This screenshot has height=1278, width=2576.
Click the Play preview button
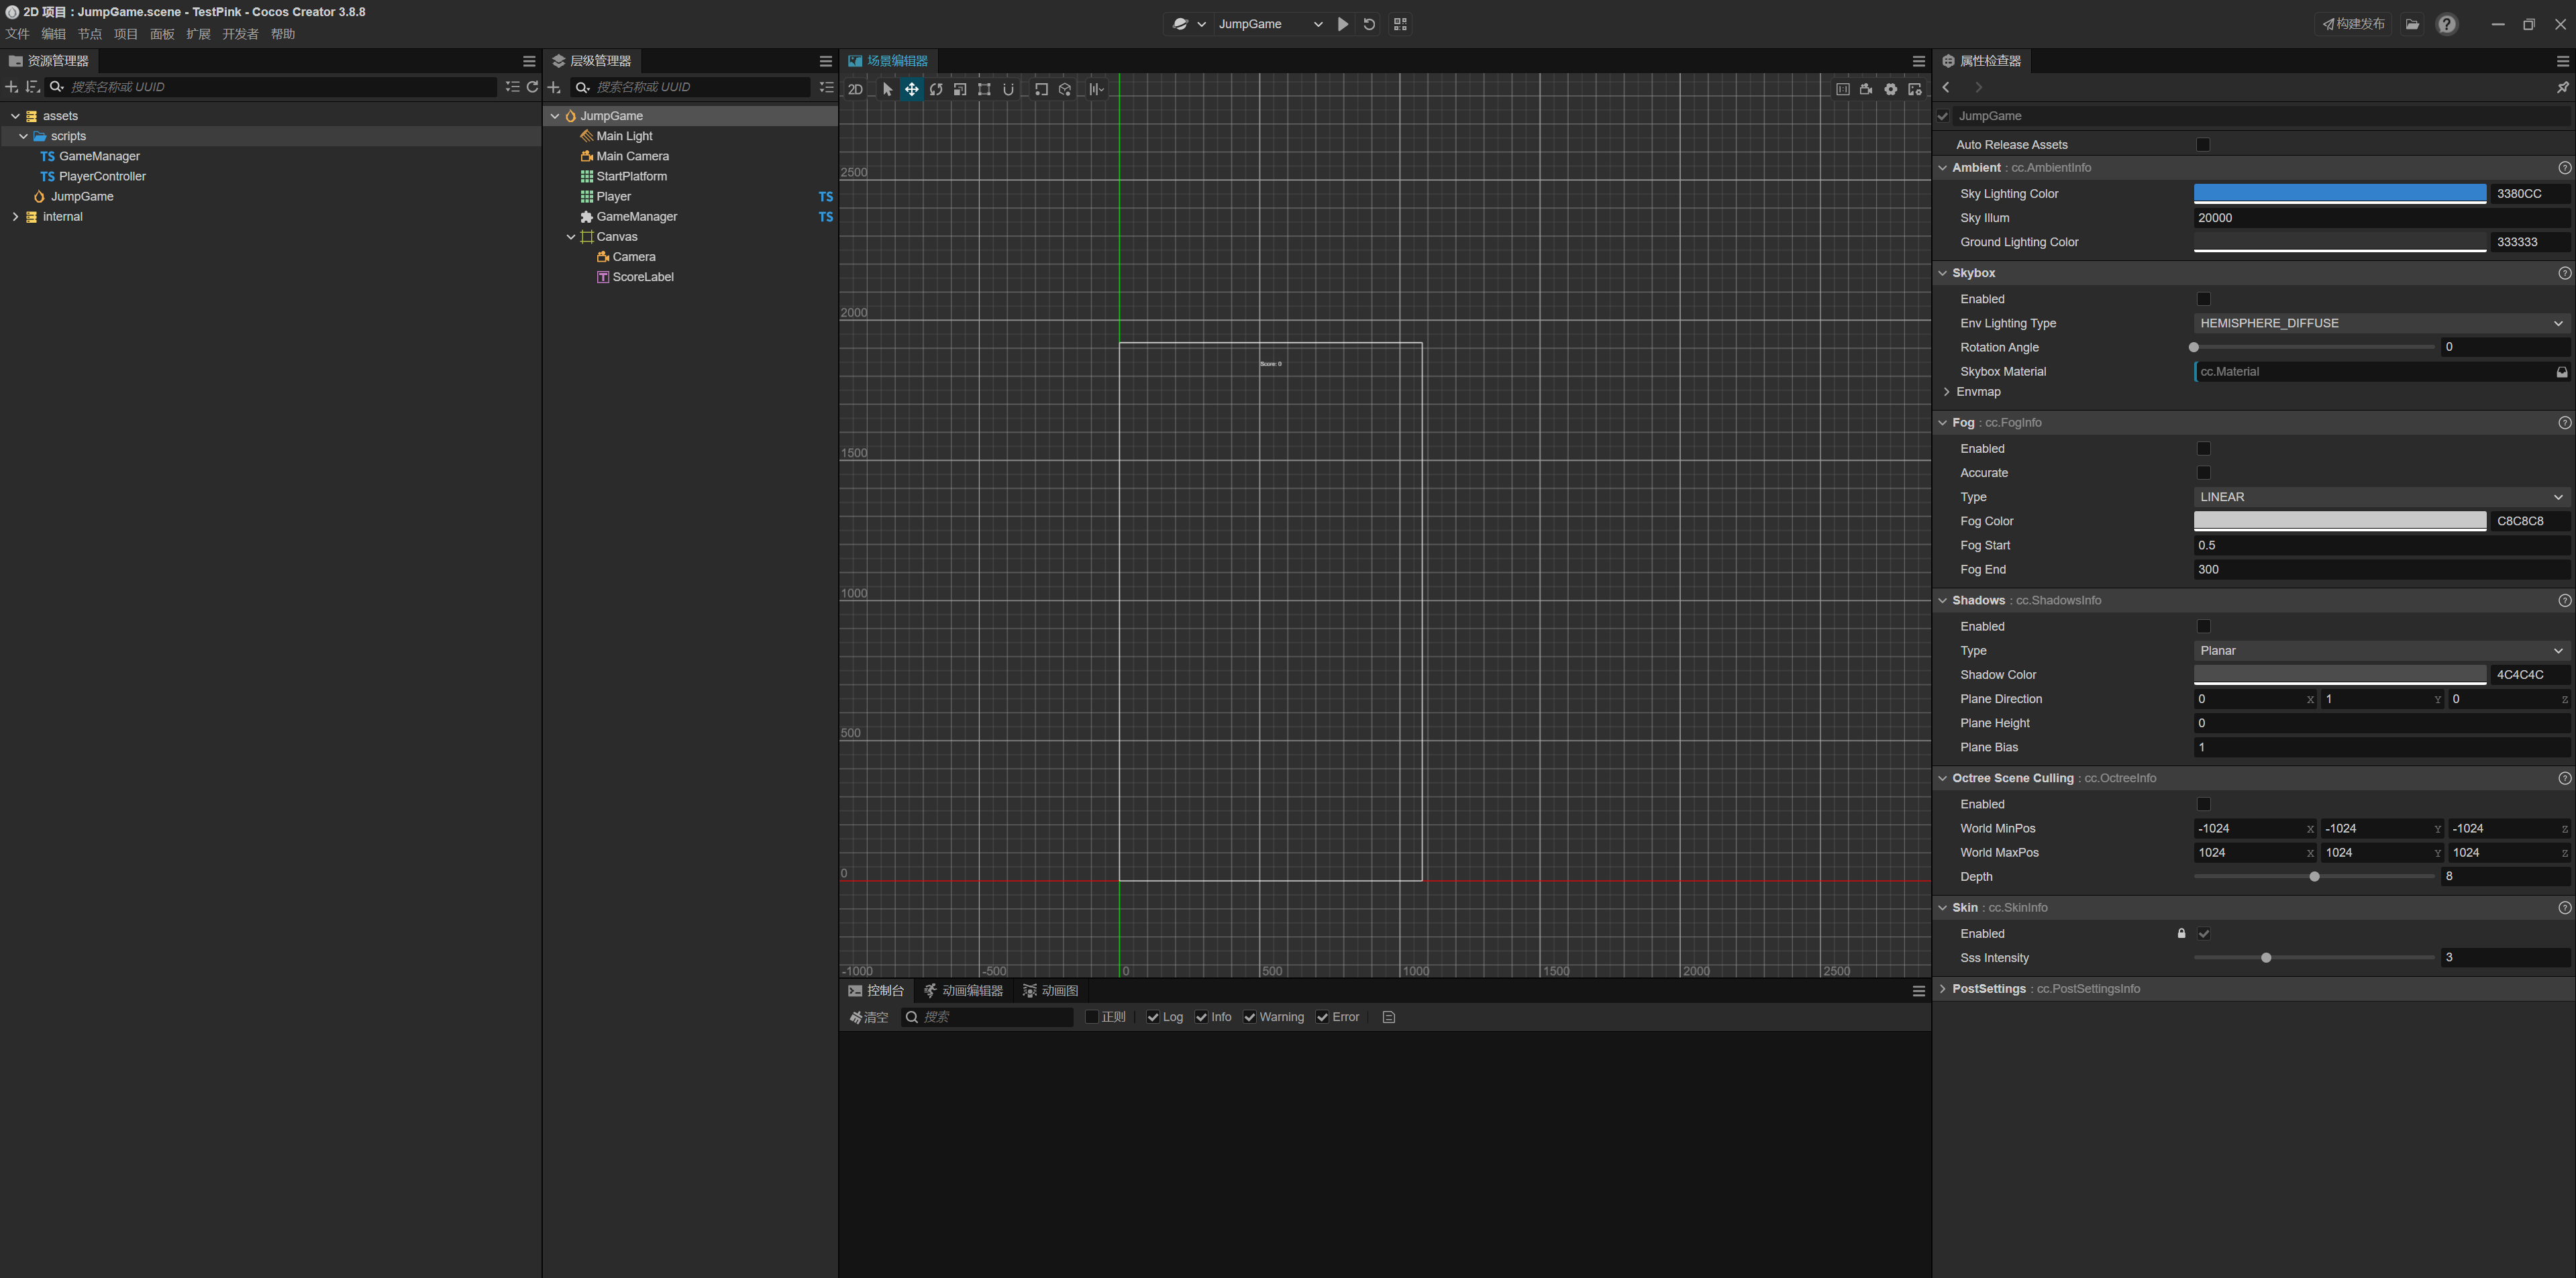1342,24
